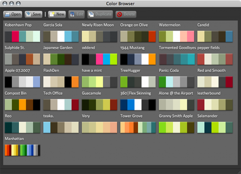This screenshot has height=174, width=241.
Task: Select the 360|Flex Skinning palette
Action: (x=138, y=105)
